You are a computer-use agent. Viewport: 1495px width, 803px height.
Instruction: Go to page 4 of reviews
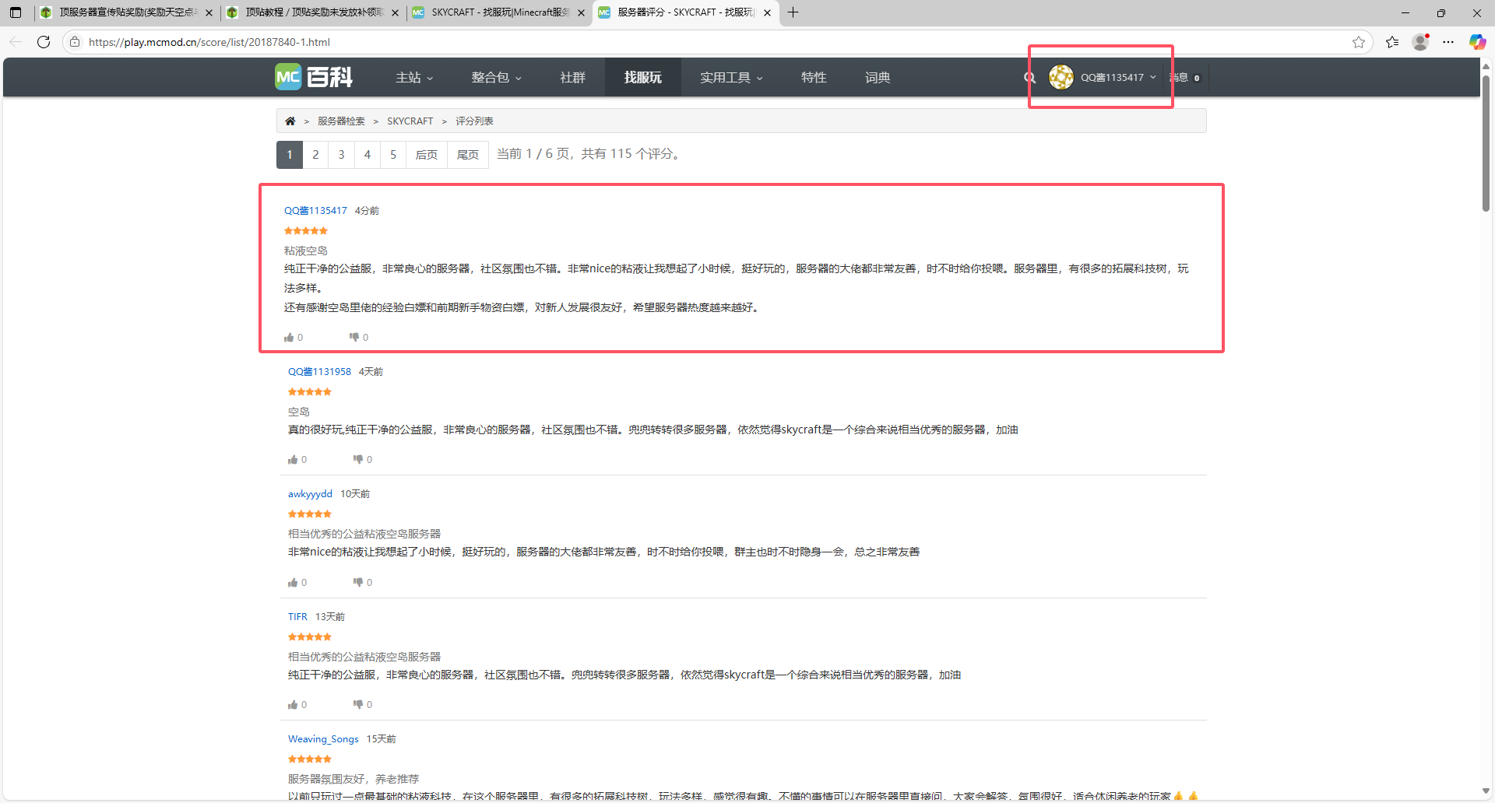point(368,155)
